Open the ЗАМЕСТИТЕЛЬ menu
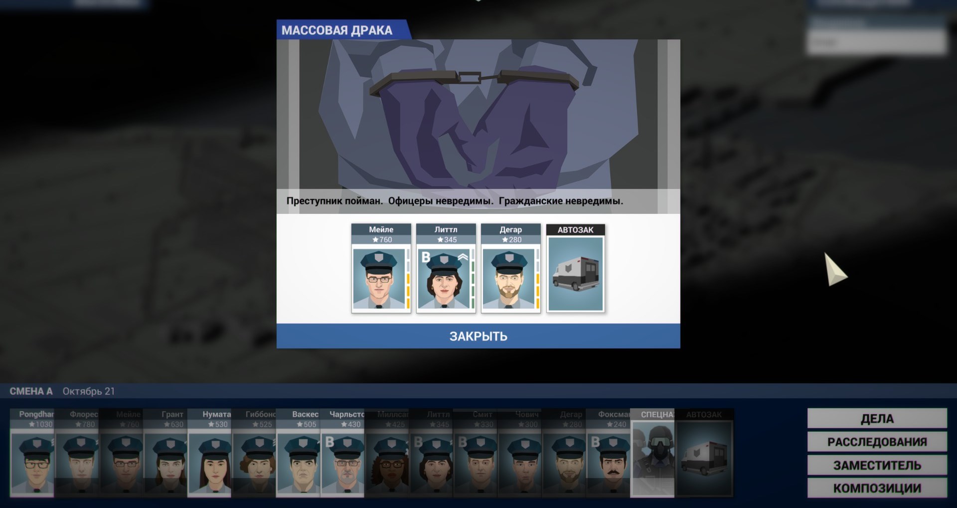 877,465
